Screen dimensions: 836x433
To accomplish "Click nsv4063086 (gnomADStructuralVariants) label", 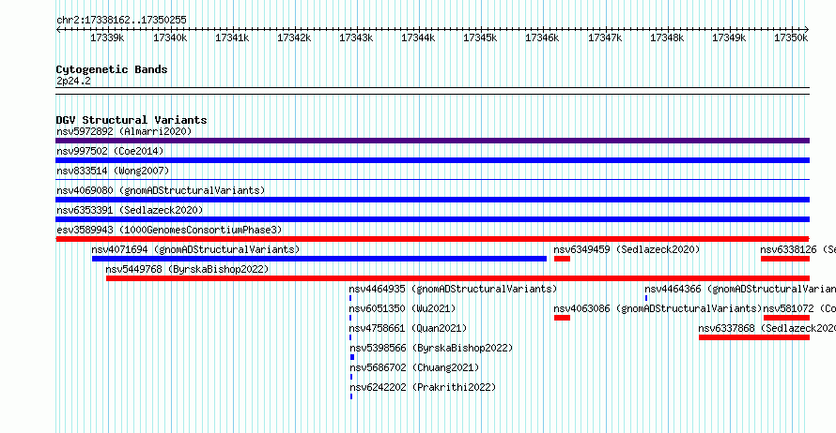I will [658, 308].
